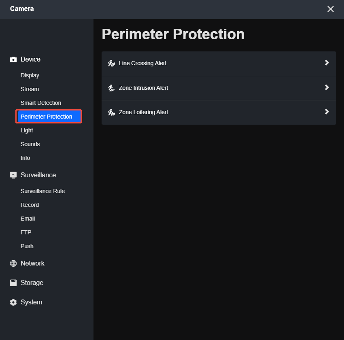Open the Sounds configuration

pos(30,144)
